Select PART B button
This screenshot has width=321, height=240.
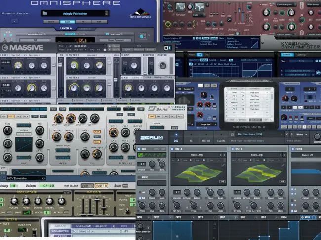click(x=101, y=185)
